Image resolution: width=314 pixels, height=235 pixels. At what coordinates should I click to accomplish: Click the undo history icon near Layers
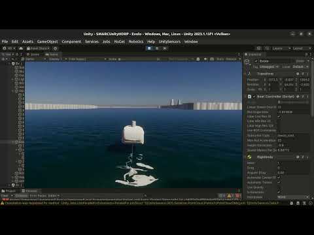(258, 48)
